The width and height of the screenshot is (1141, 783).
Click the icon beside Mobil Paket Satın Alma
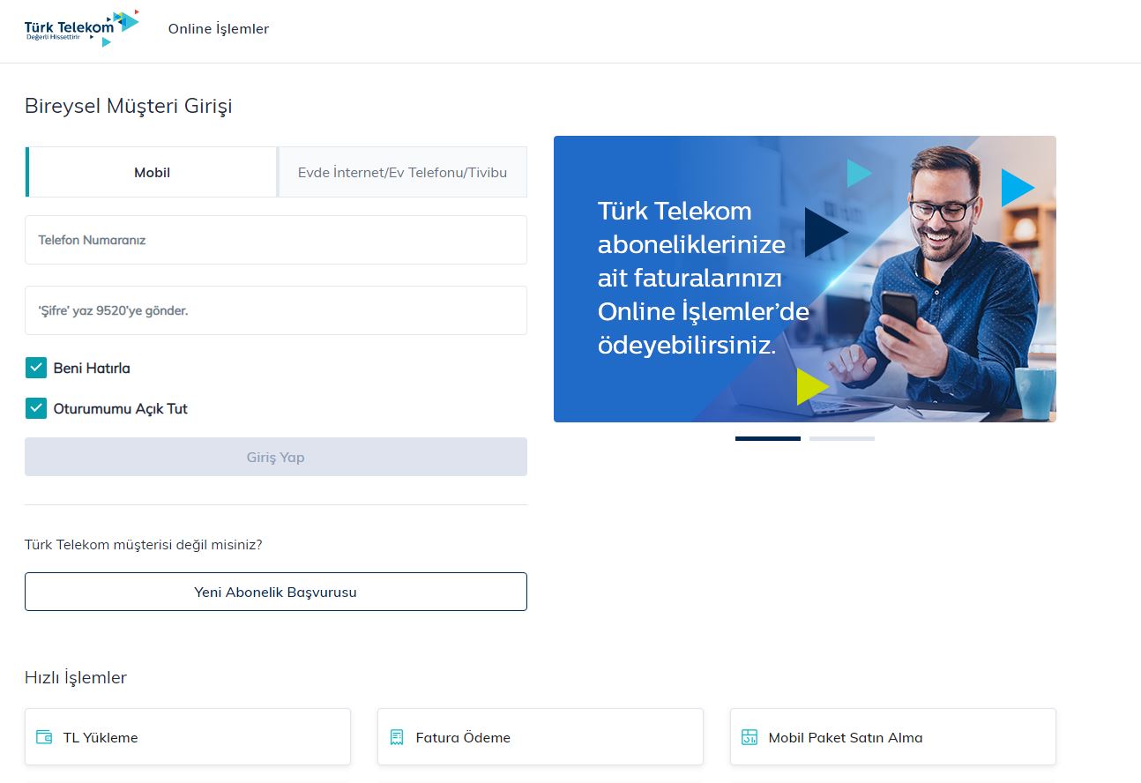click(x=749, y=737)
